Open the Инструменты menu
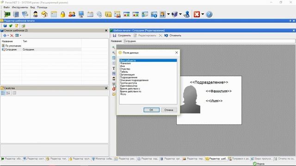The image size is (296, 166). tap(20, 7)
